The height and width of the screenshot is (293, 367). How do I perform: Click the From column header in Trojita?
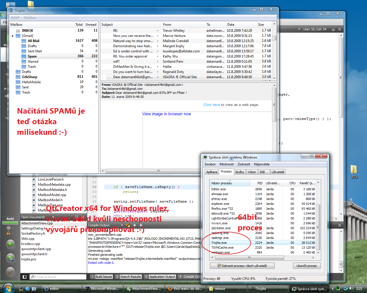(183, 25)
